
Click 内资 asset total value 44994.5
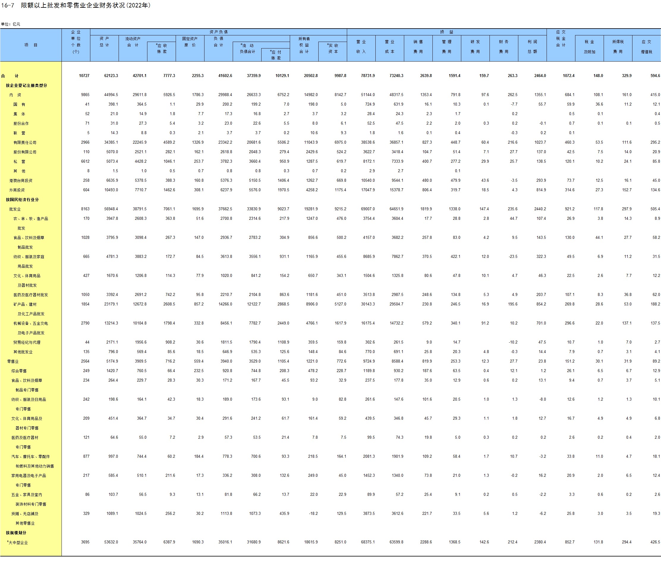click(x=111, y=95)
